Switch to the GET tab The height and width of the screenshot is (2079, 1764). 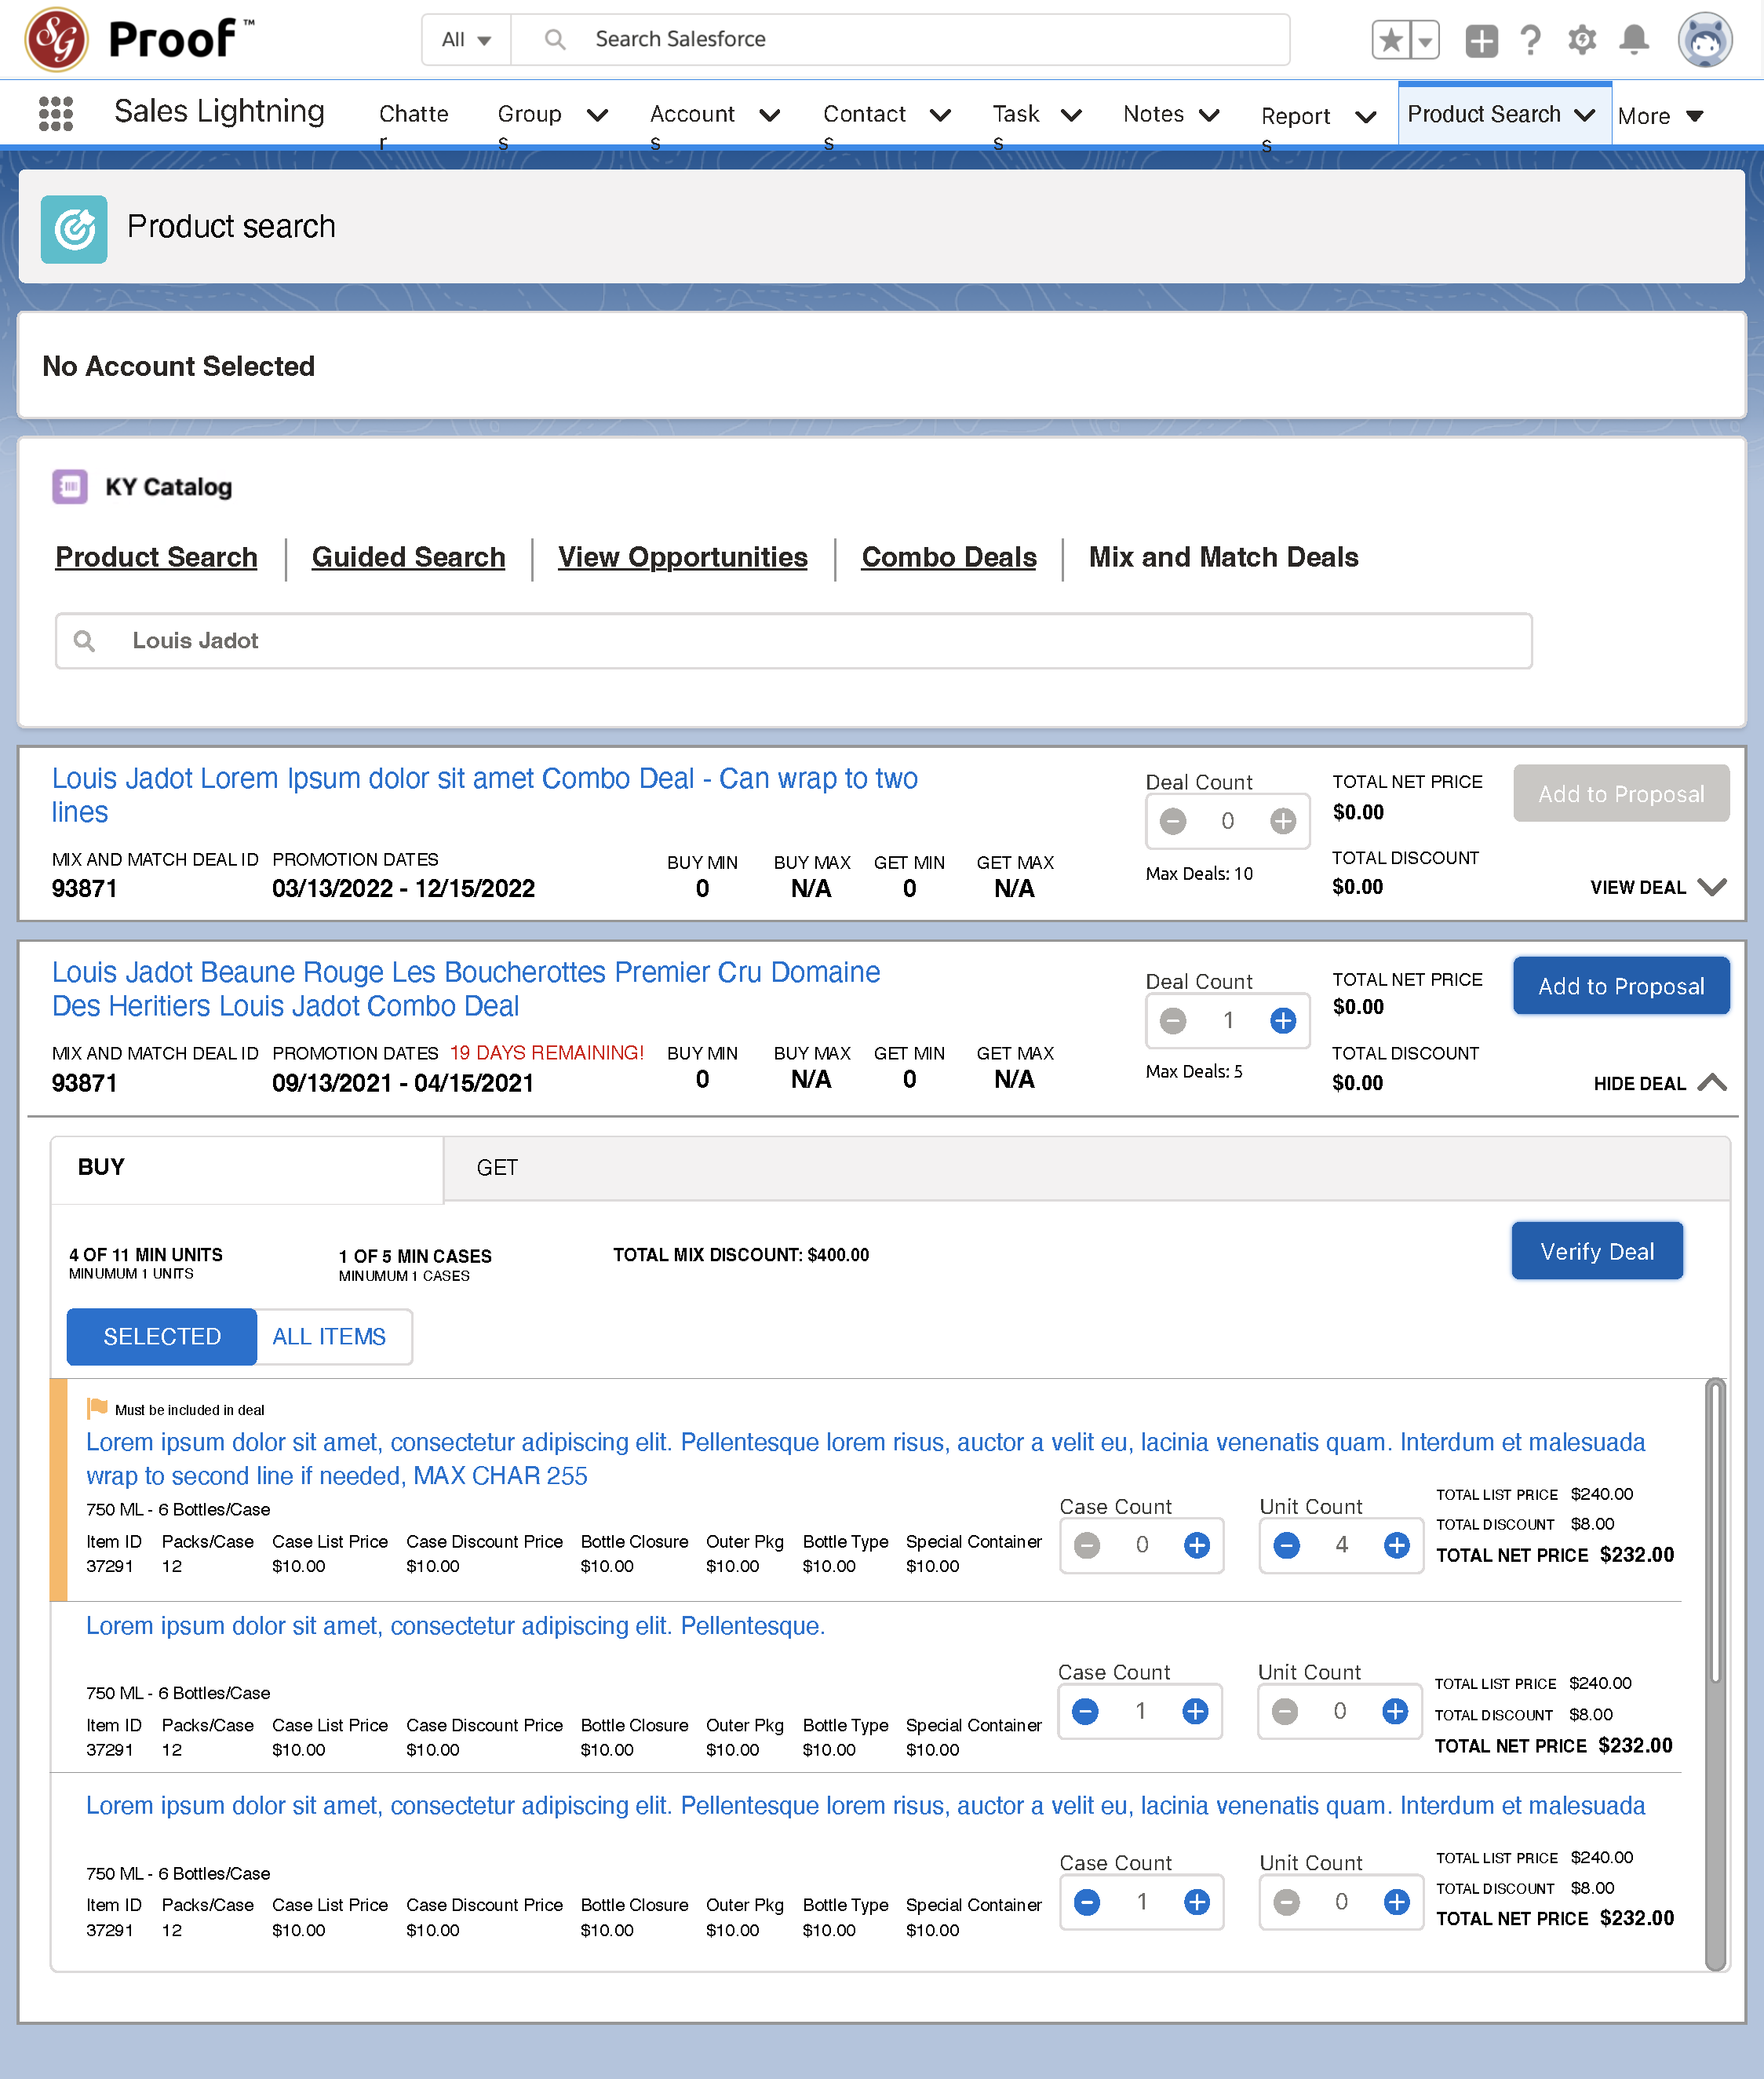click(497, 1167)
